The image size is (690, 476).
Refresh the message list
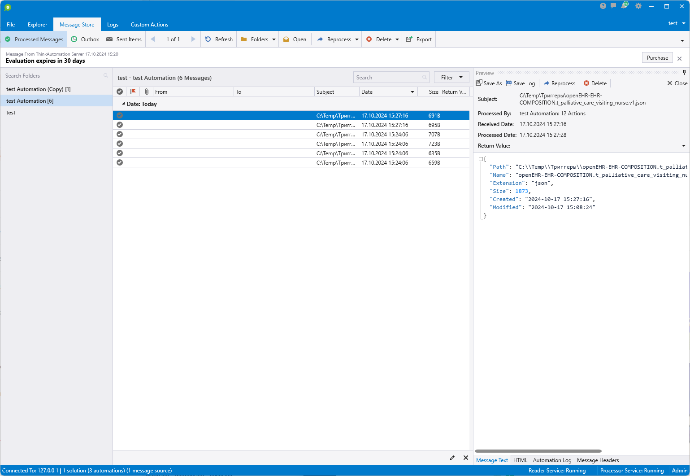coord(219,39)
